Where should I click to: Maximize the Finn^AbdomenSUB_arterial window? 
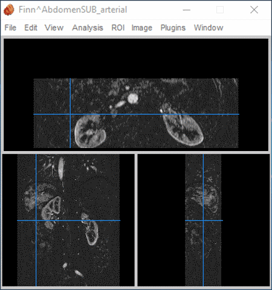(220, 10)
